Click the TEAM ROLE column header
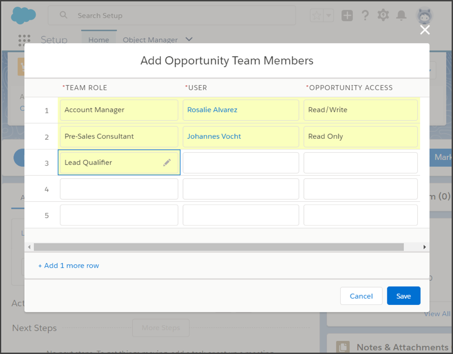Image resolution: width=453 pixels, height=354 pixels. coord(85,88)
